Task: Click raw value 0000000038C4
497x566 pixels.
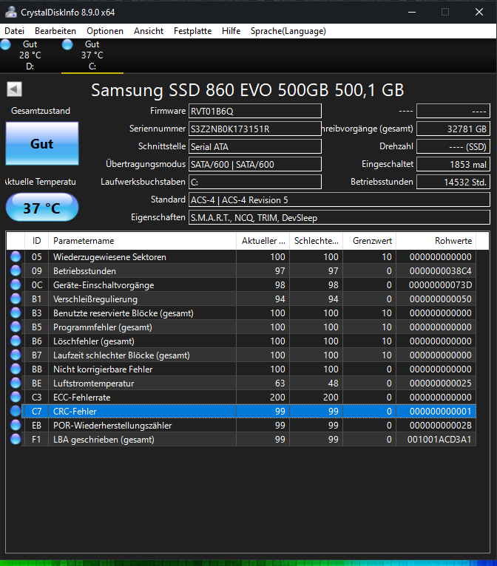Action: (440, 271)
